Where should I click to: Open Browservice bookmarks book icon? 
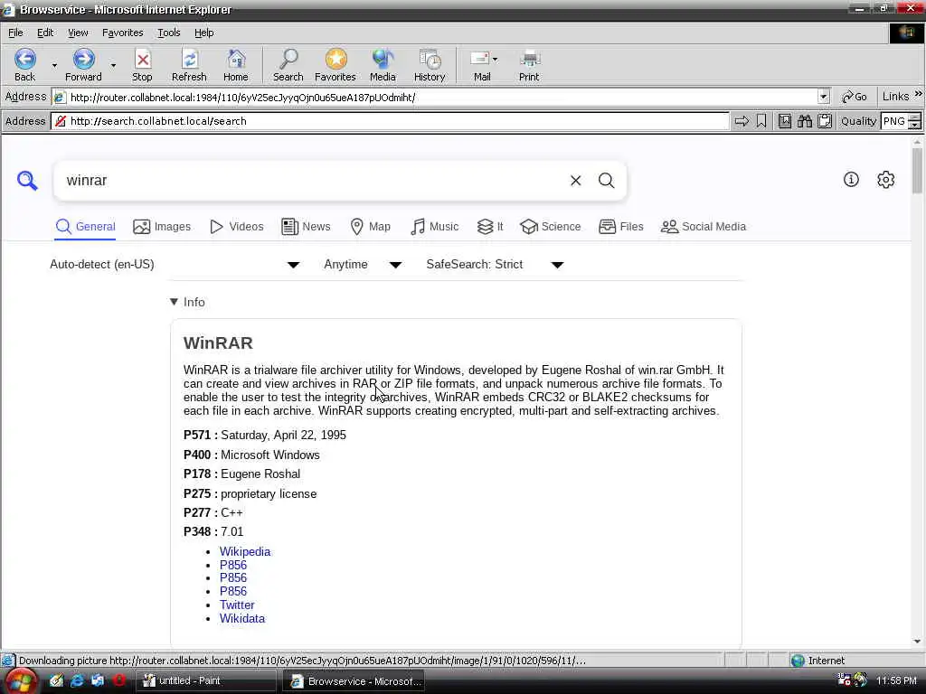pos(784,121)
